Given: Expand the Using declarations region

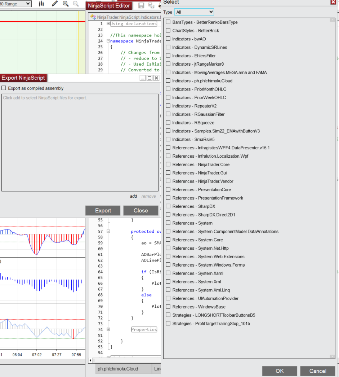Looking at the screenshot, I should click(x=108, y=23).
